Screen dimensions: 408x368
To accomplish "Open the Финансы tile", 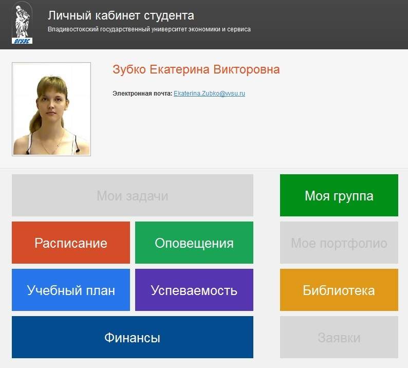I will [133, 337].
